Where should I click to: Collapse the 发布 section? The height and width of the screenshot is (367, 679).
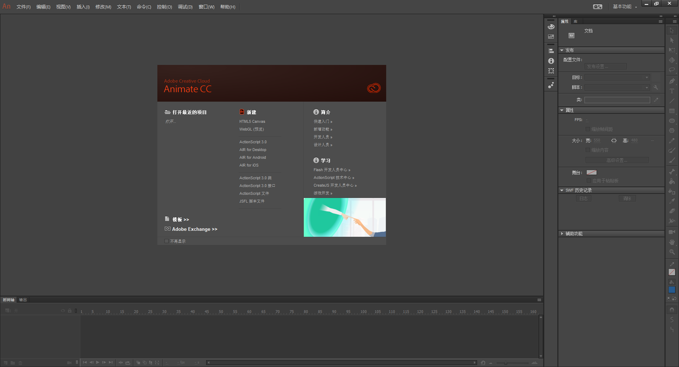coord(562,50)
